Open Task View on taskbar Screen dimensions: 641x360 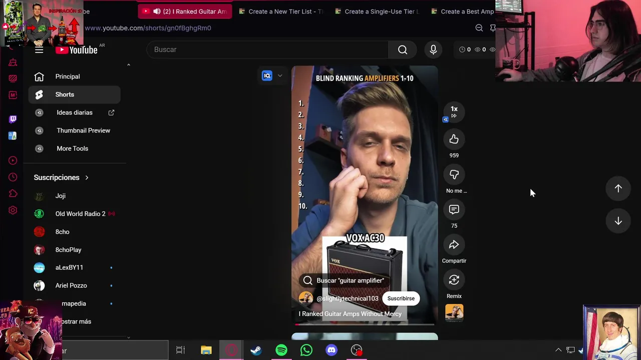181,350
